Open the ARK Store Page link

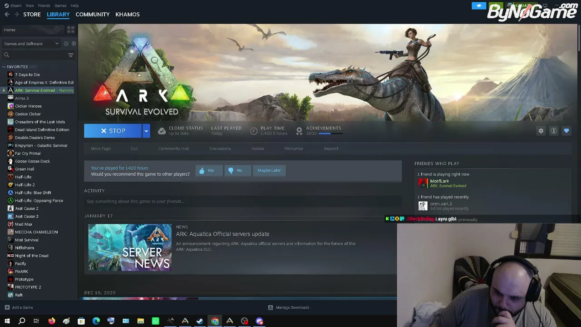pos(100,149)
